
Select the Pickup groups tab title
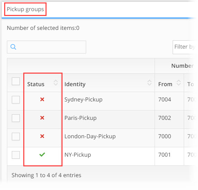25,9
